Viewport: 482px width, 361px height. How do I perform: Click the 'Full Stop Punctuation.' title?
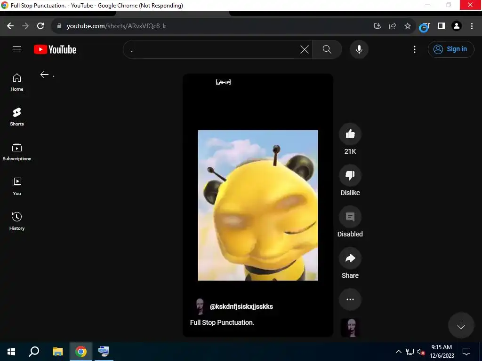(x=222, y=322)
